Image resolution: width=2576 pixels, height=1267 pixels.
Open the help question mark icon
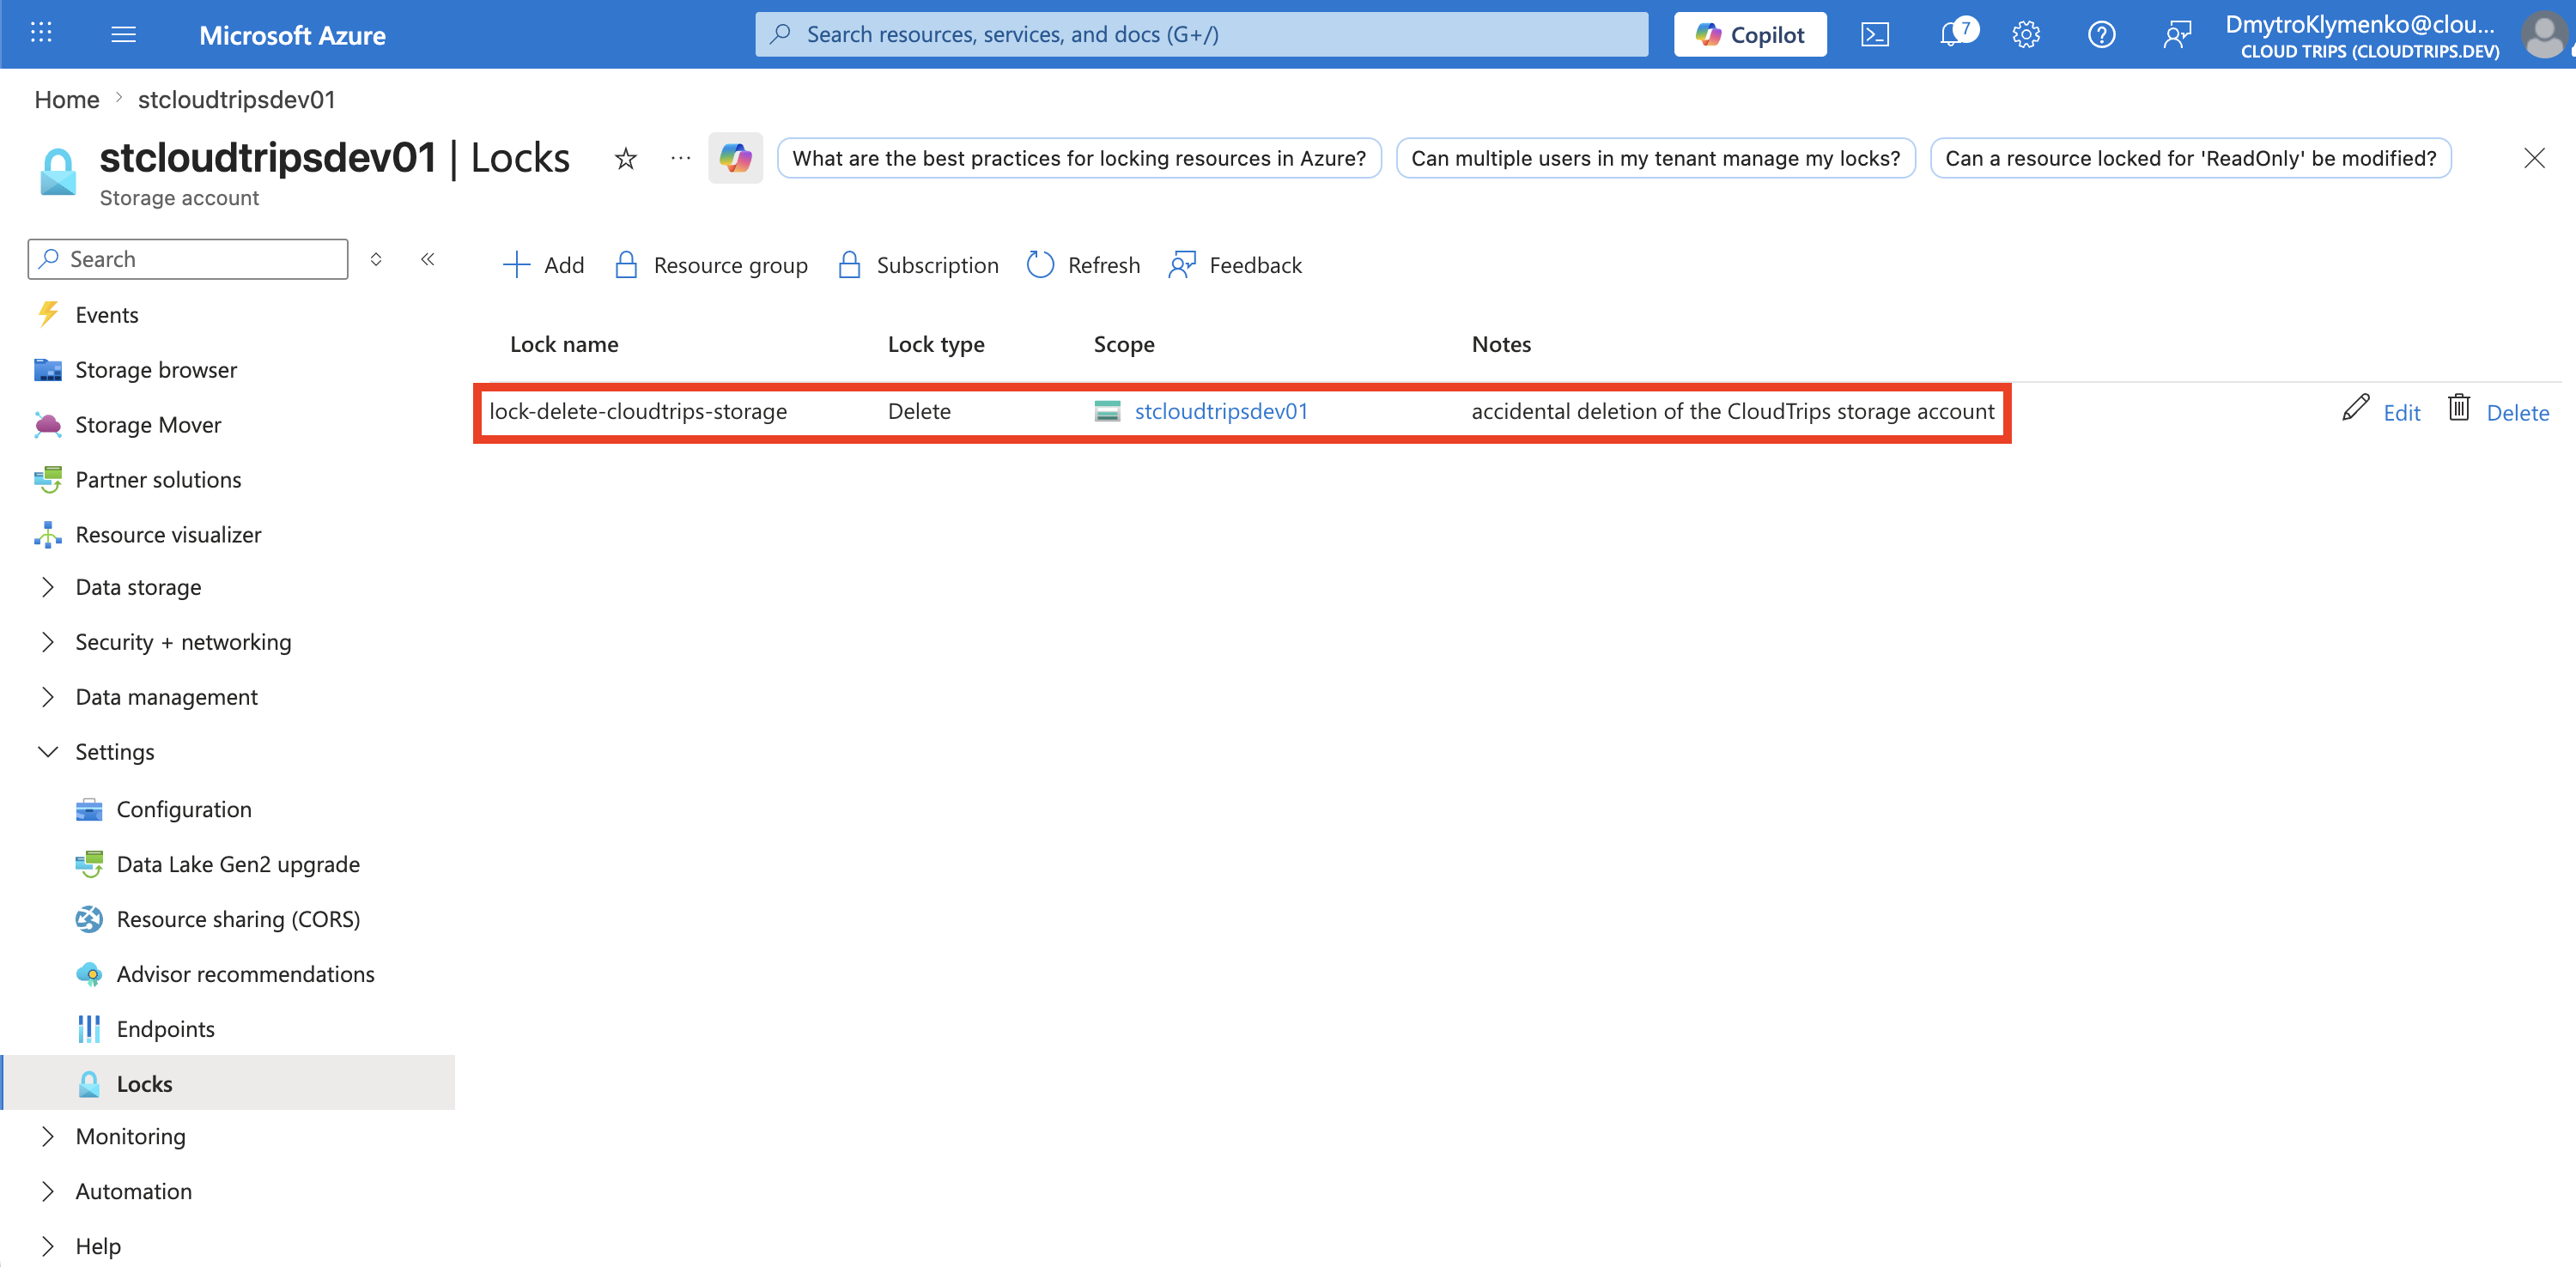click(x=2101, y=34)
